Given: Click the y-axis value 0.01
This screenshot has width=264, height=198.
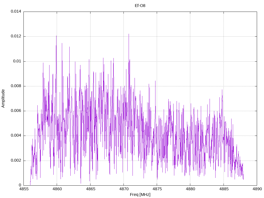Looking at the screenshot, I should 17,61.
